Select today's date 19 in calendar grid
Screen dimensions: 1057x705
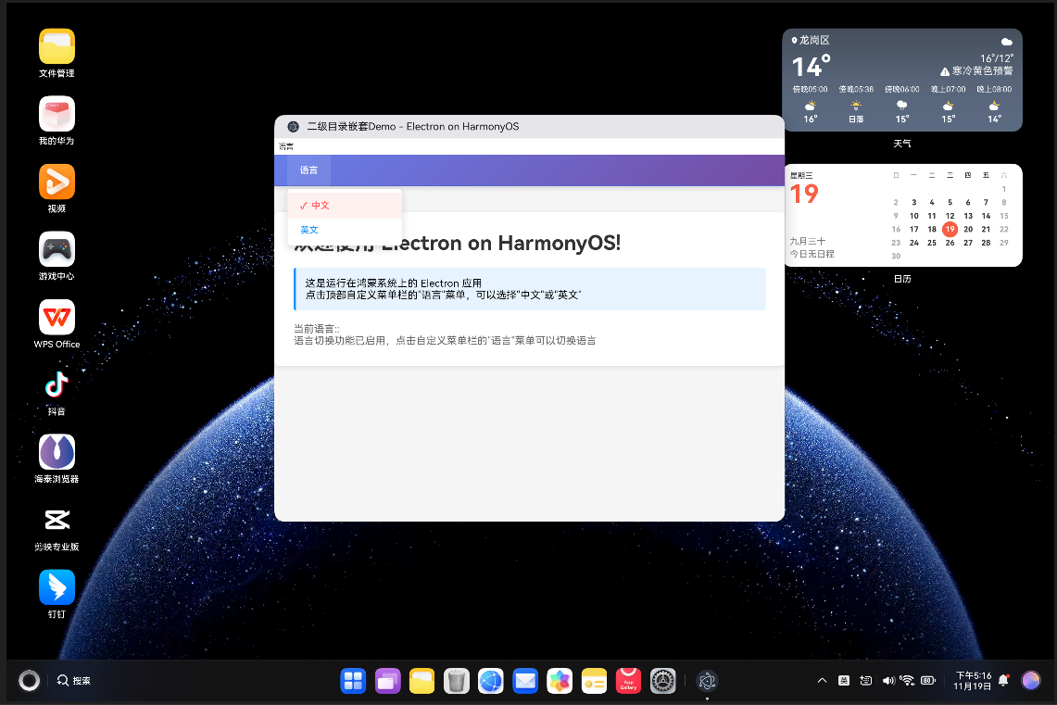tap(950, 229)
